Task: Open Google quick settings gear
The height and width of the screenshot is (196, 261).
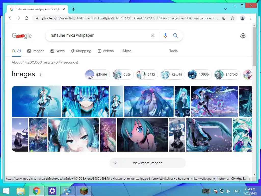Action: click(x=243, y=35)
